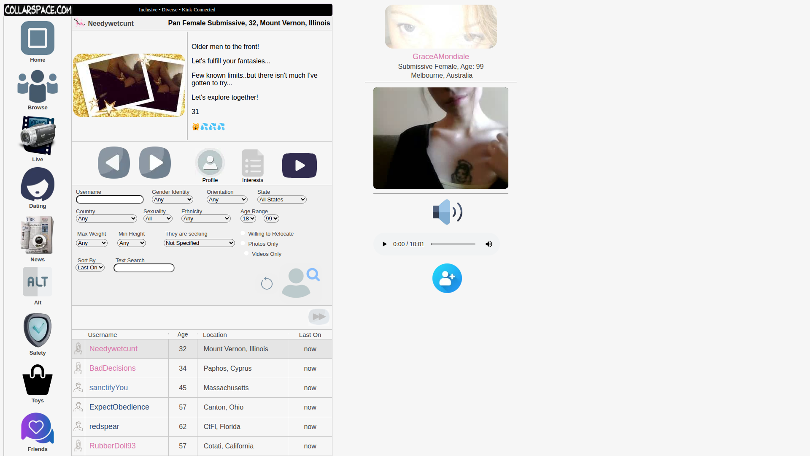The width and height of the screenshot is (810, 456).
Task: Sort by the Age column header
Action: (x=183, y=334)
